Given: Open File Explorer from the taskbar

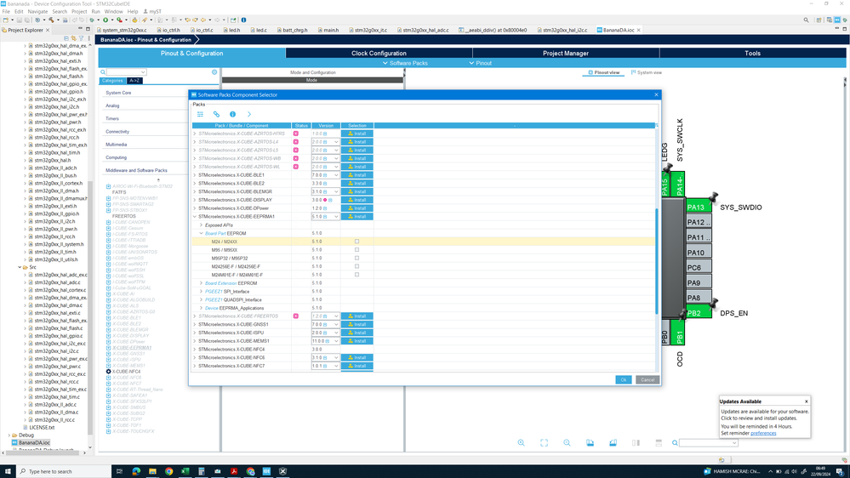Looking at the screenshot, I should [x=152, y=471].
